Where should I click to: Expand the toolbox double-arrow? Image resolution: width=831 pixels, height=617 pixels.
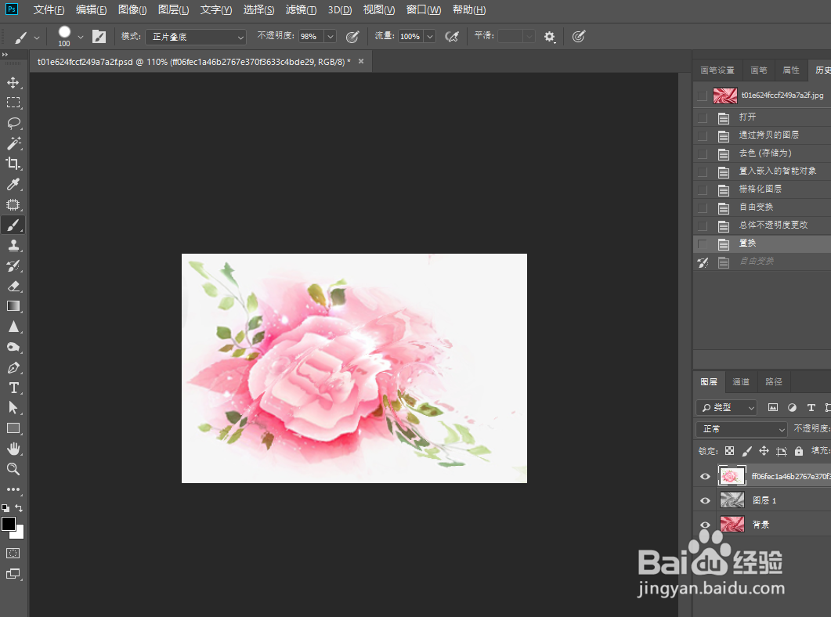5,55
